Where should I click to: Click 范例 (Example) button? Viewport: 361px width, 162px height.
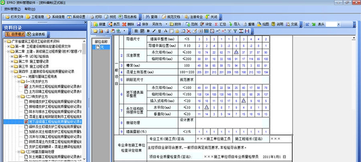tap(192, 24)
